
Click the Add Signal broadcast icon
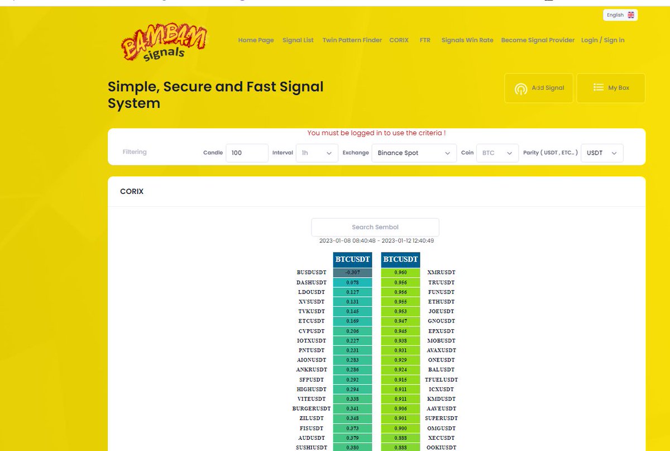point(521,88)
